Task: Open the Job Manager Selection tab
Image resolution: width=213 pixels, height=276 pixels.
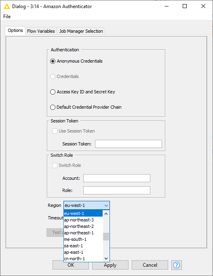Action: tap(81, 31)
